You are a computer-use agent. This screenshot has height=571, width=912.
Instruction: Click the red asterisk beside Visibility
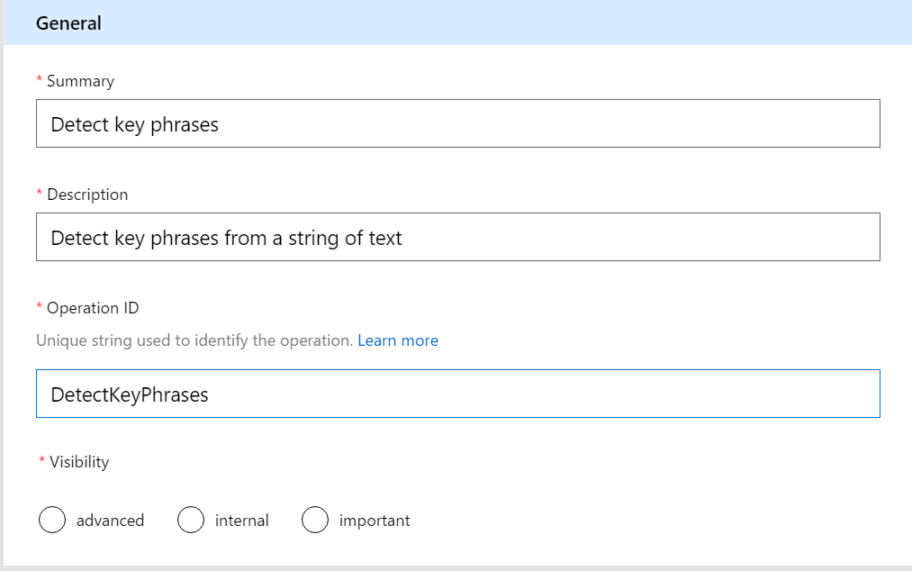coord(41,461)
